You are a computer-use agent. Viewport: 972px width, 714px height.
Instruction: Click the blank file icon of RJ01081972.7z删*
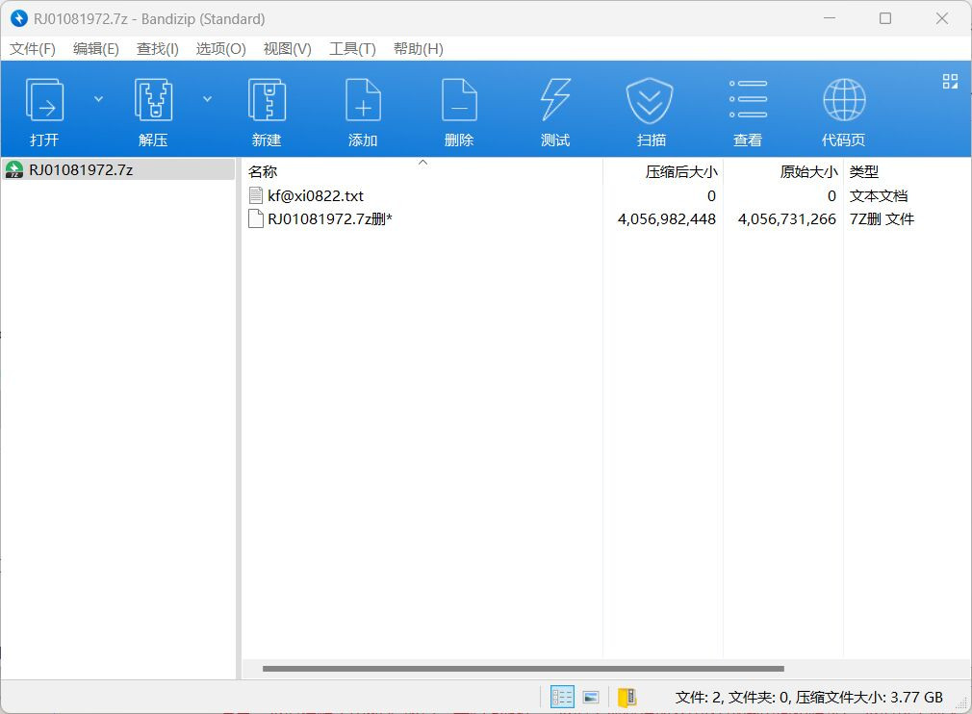(x=255, y=218)
